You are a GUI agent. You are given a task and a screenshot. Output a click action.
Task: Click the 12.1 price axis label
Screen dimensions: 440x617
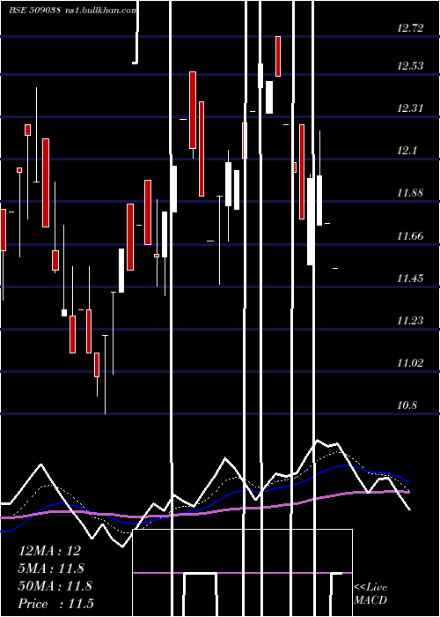tap(407, 151)
